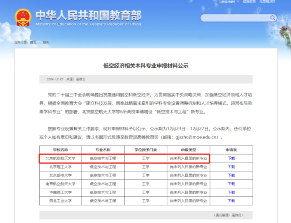
Task: Select the 北京理工大学 cell
Action: point(61,167)
